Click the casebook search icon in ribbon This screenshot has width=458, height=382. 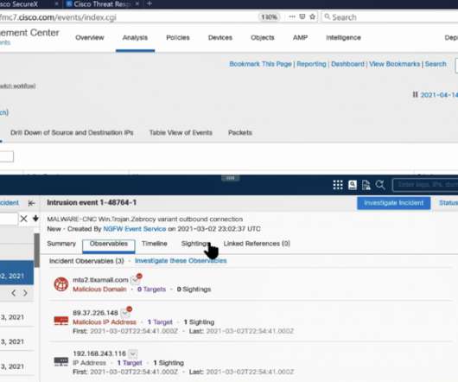point(353,185)
